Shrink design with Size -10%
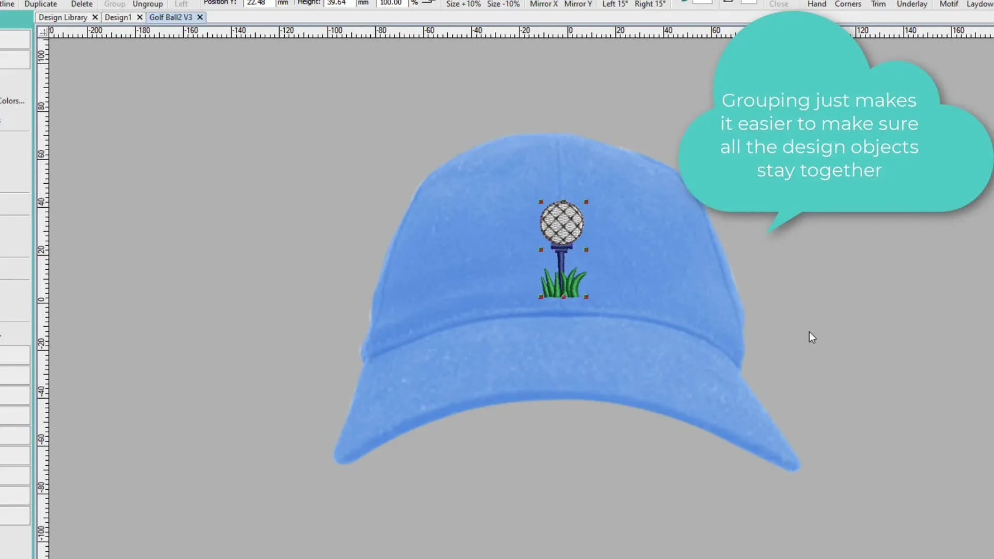The image size is (994, 559). tap(503, 4)
